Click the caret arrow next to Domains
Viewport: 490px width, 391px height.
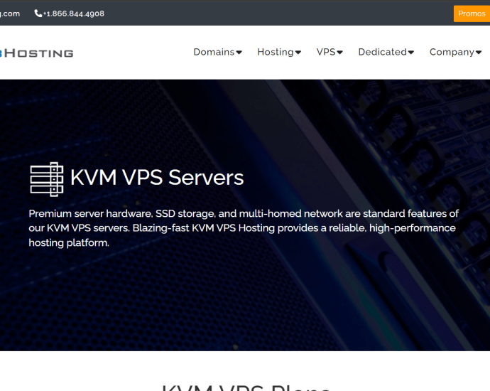[239, 53]
